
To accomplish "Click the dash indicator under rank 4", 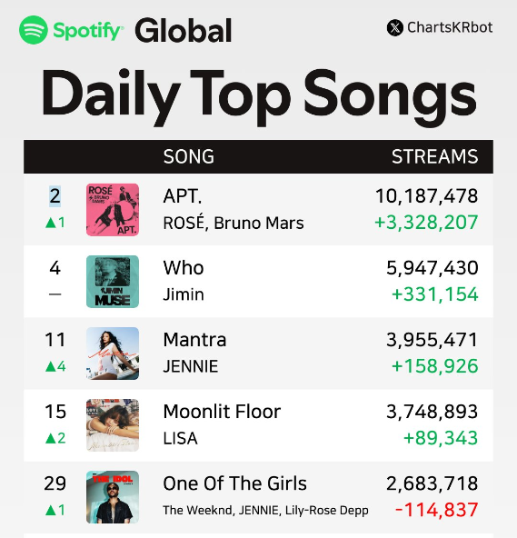I will click(55, 294).
